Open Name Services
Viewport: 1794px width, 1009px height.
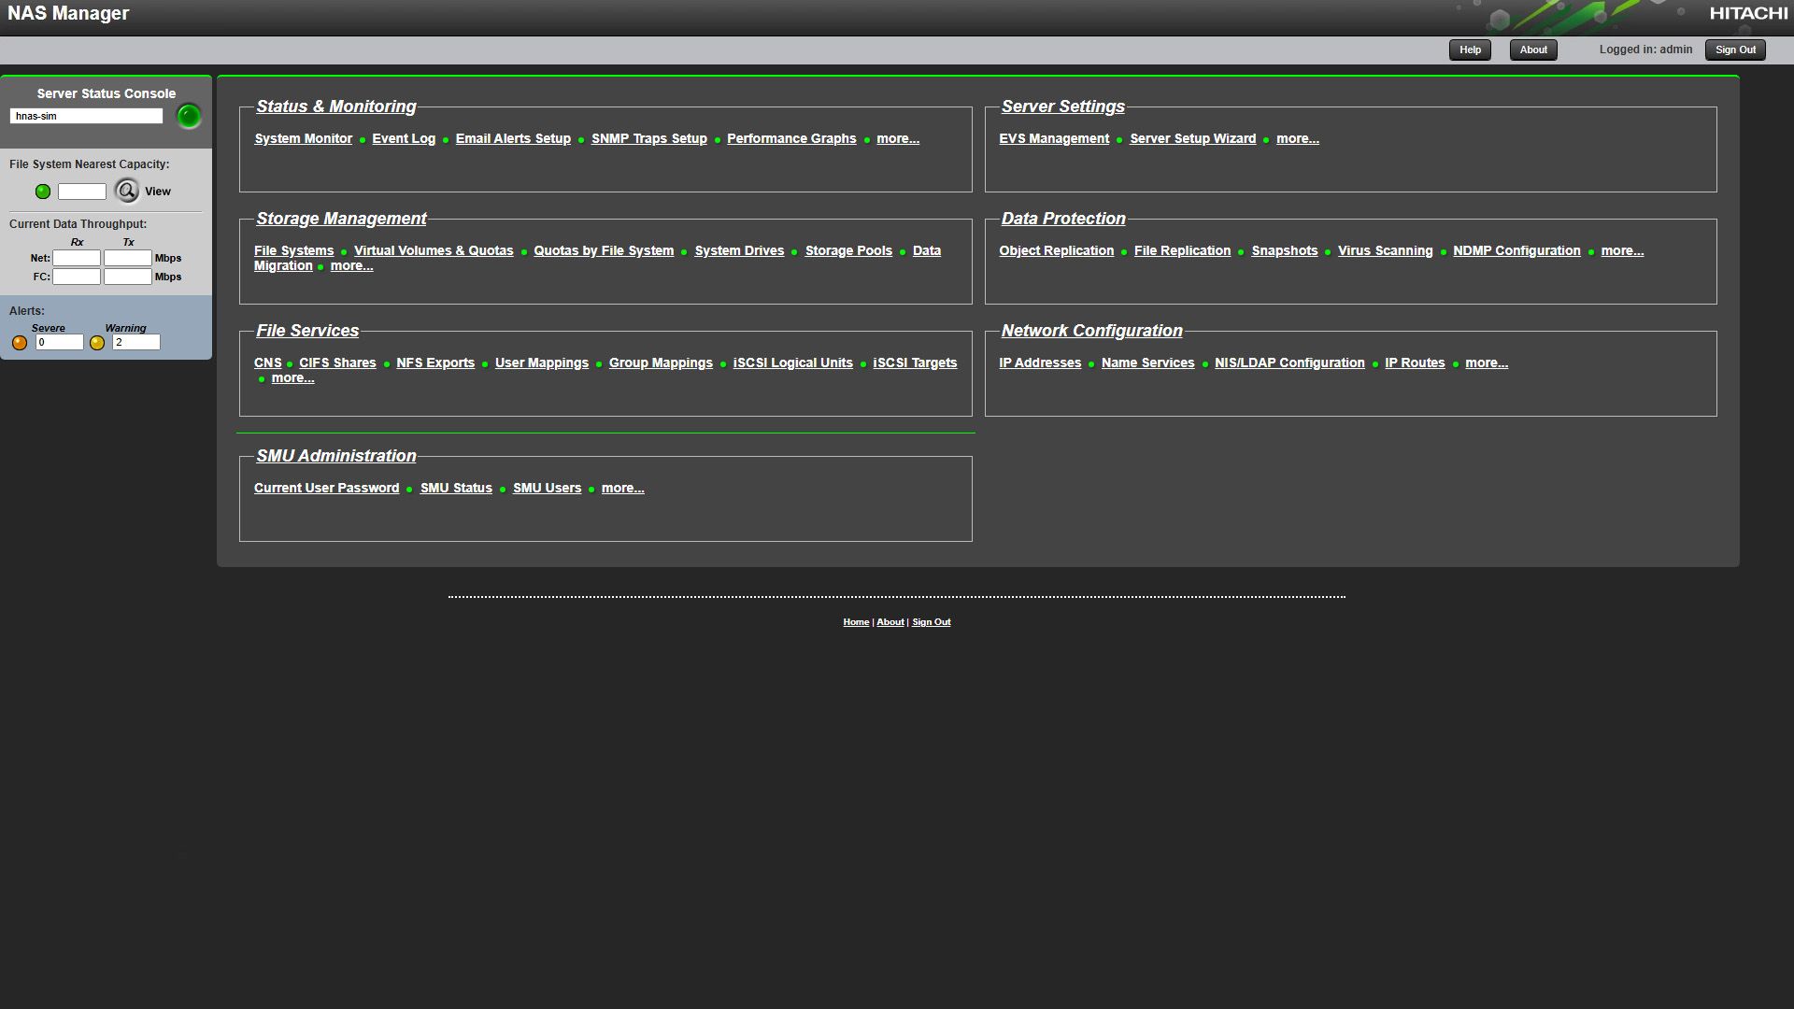pos(1147,362)
